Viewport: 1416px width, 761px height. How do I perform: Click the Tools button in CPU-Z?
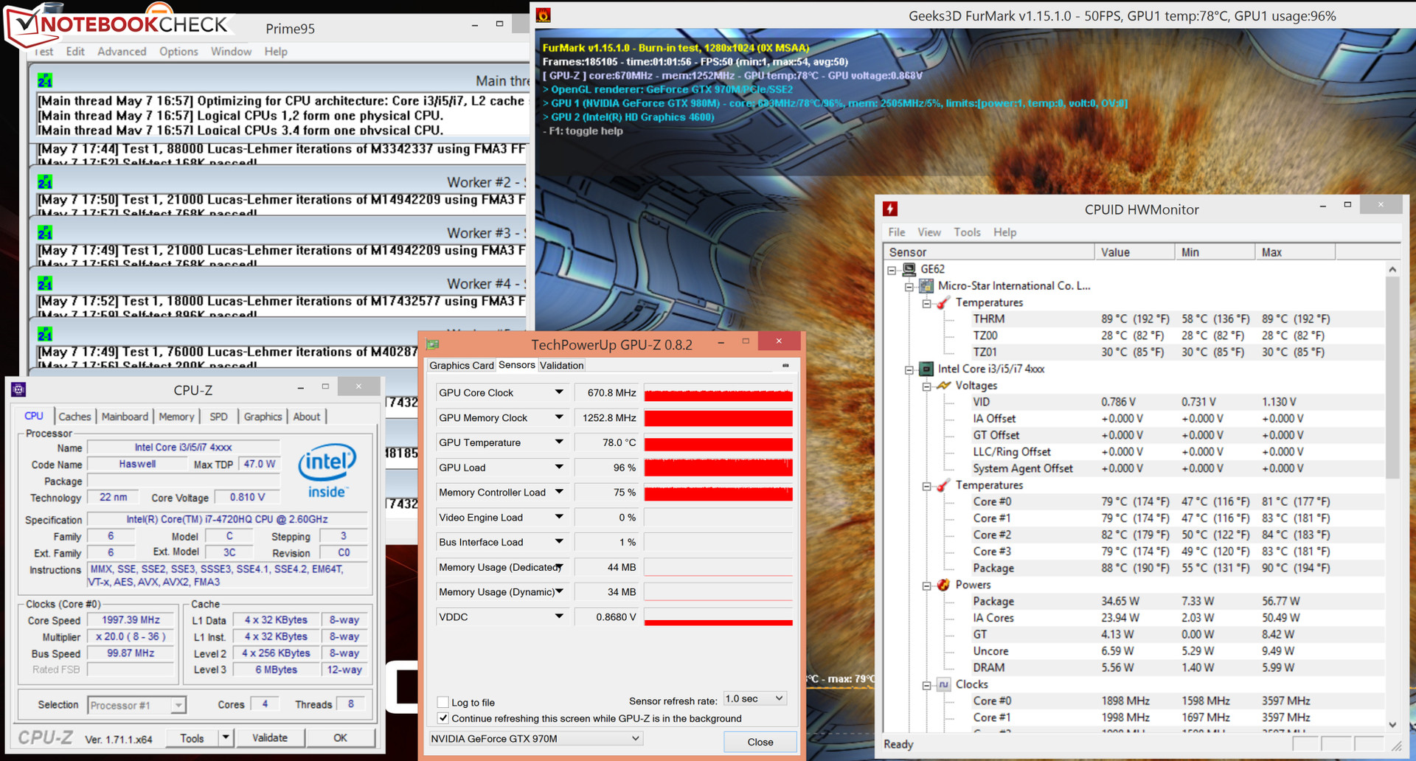(192, 737)
